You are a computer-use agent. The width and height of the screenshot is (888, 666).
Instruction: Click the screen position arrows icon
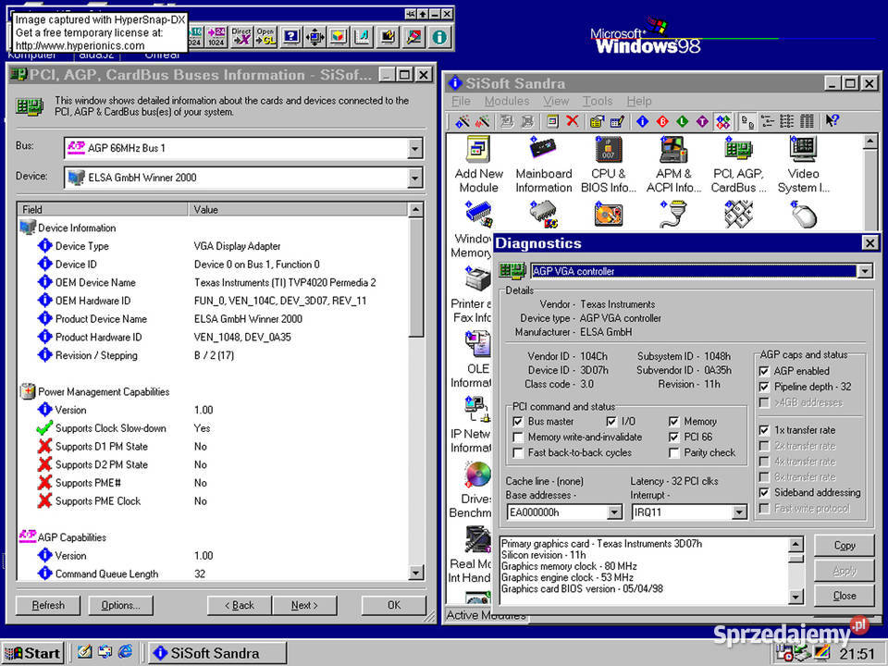click(x=314, y=37)
